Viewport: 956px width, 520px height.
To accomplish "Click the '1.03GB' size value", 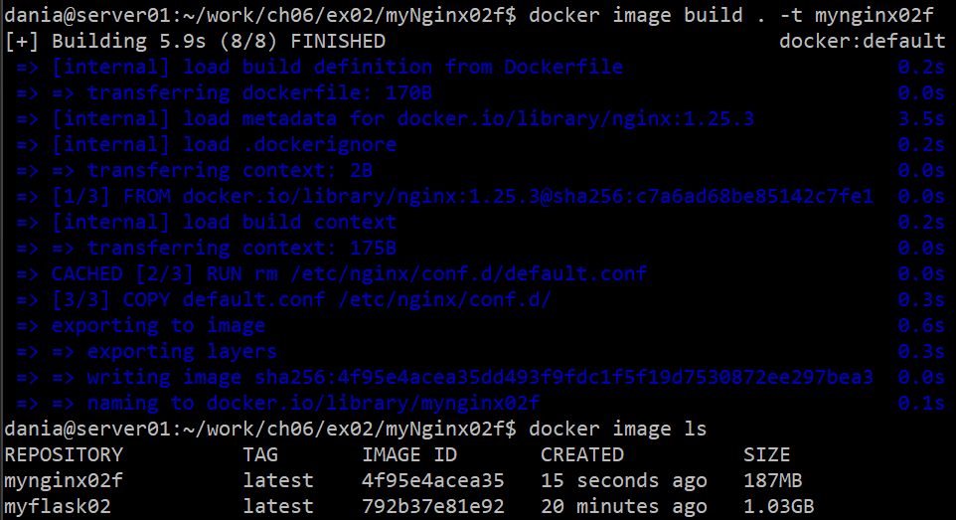I will [x=778, y=506].
